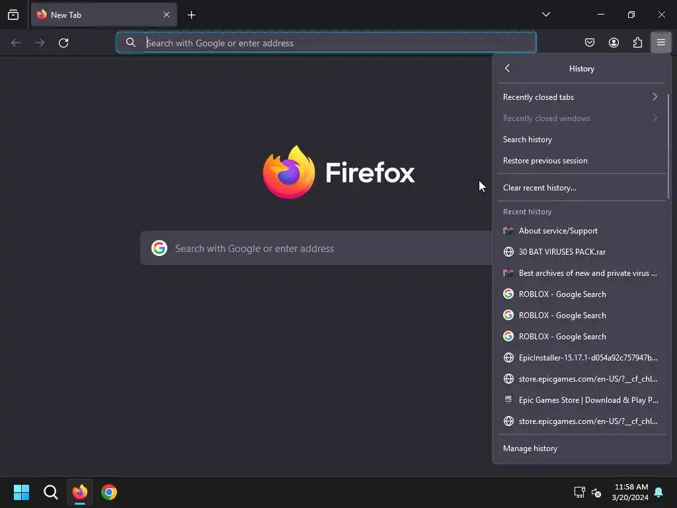The height and width of the screenshot is (508, 677).
Task: Click Firefox icon in taskbar
Action: coord(80,492)
